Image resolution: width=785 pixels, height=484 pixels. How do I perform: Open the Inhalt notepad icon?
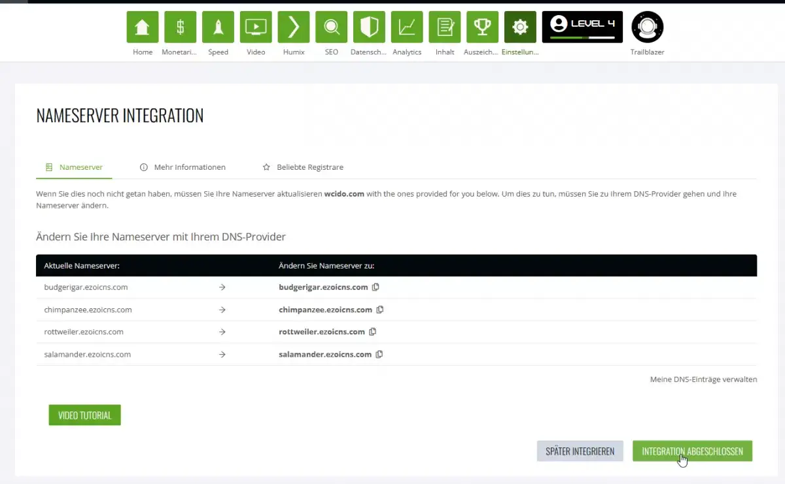pos(445,27)
